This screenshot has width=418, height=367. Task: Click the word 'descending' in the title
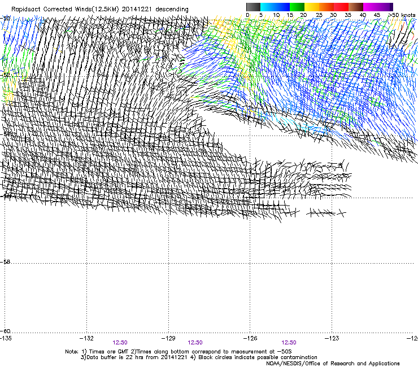coord(172,10)
